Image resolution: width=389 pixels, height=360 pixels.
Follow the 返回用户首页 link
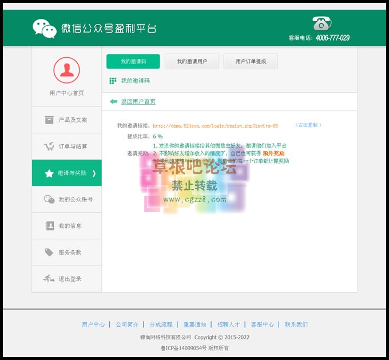click(138, 101)
